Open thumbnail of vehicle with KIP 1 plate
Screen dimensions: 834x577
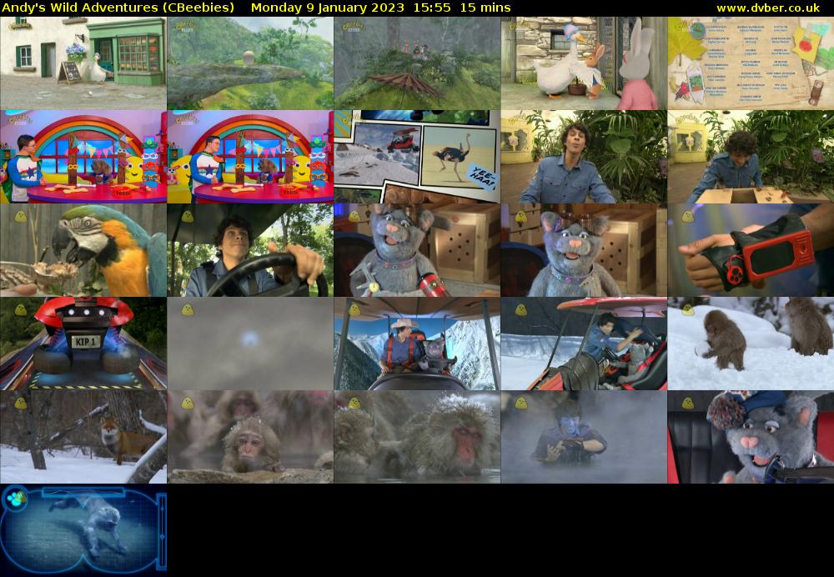pyautogui.click(x=83, y=344)
